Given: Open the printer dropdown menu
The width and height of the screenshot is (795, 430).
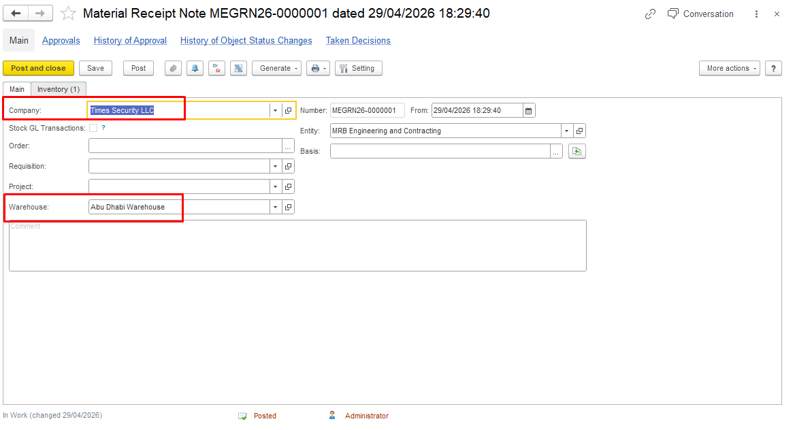Looking at the screenshot, I should [x=318, y=69].
